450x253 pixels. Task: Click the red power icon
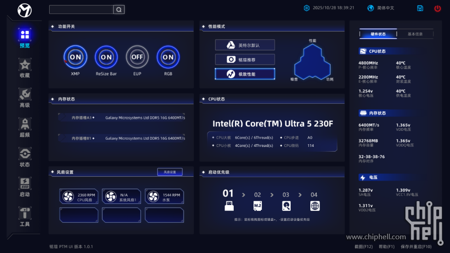(x=437, y=8)
